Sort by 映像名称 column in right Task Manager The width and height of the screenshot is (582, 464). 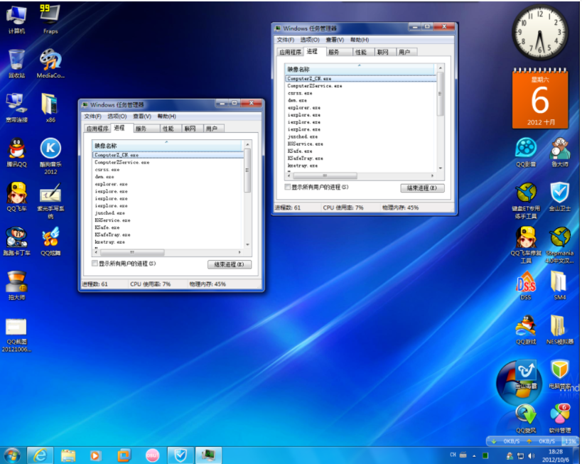click(x=360, y=69)
